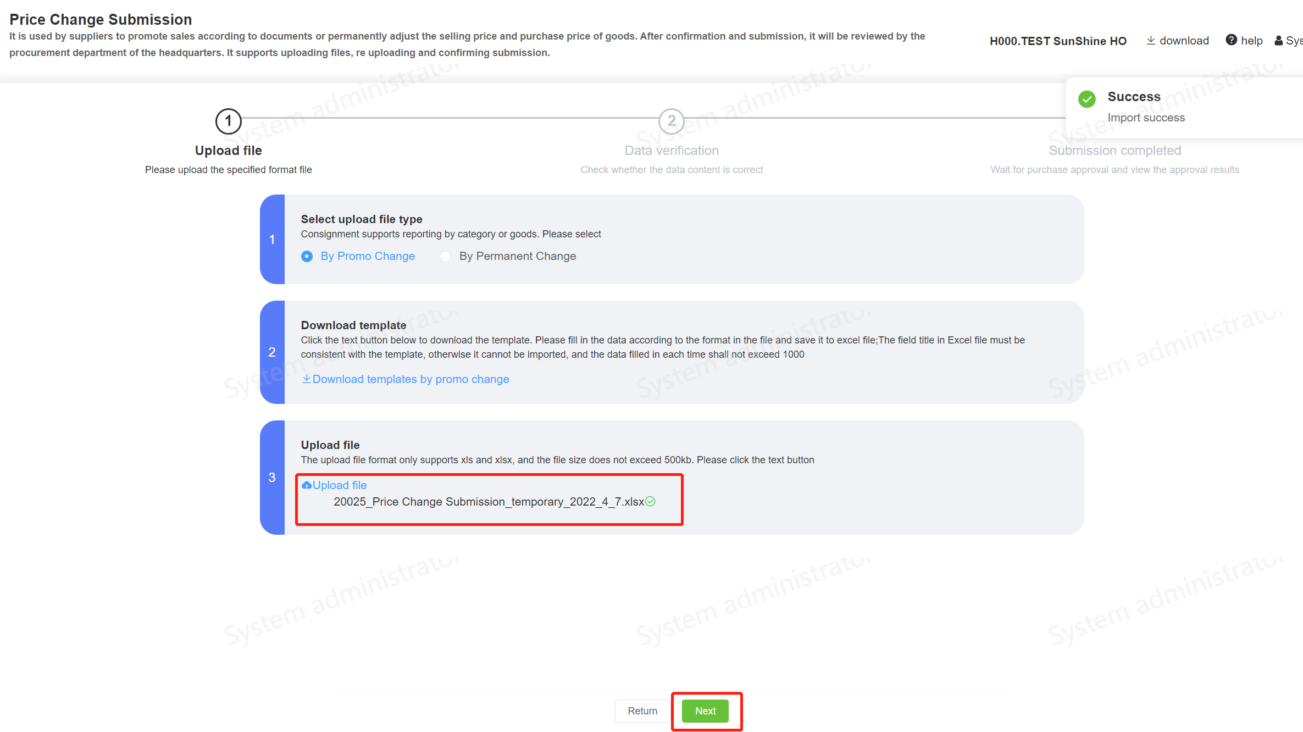Viewport: 1303px width, 732px height.
Task: Click the download arrow icon in header
Action: (x=1150, y=41)
